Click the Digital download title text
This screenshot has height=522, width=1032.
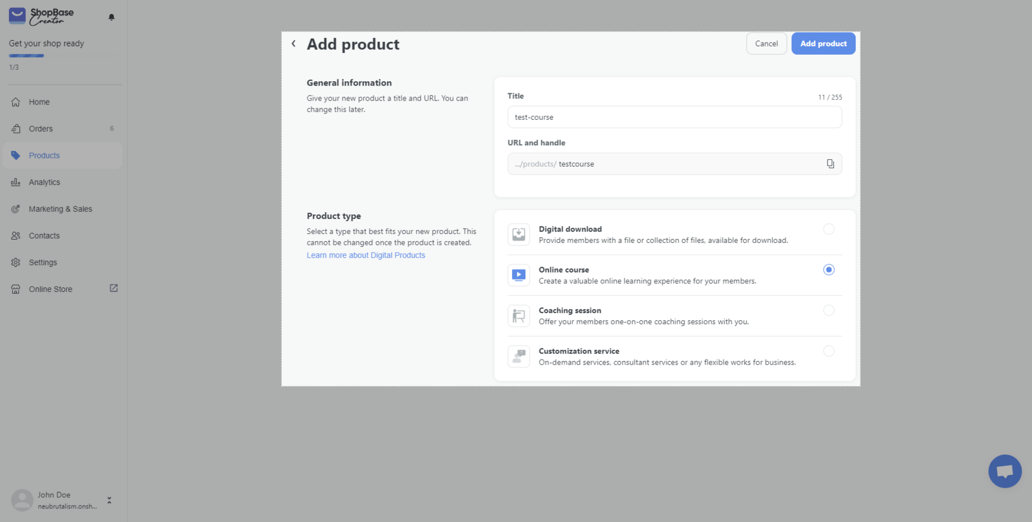[x=570, y=229]
